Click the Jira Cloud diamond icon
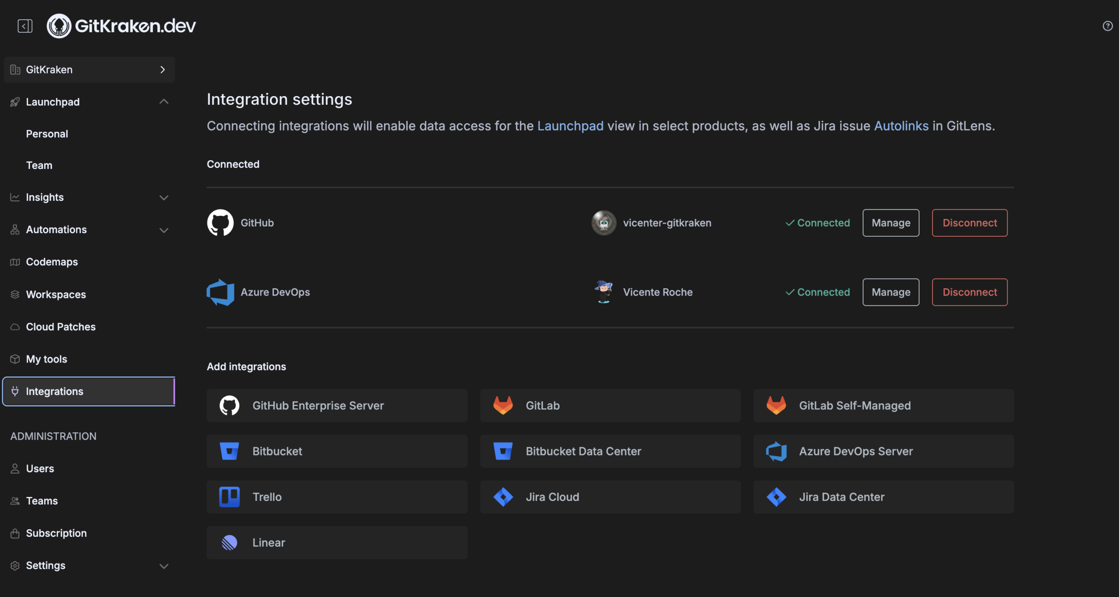Image resolution: width=1119 pixels, height=597 pixels. click(503, 497)
